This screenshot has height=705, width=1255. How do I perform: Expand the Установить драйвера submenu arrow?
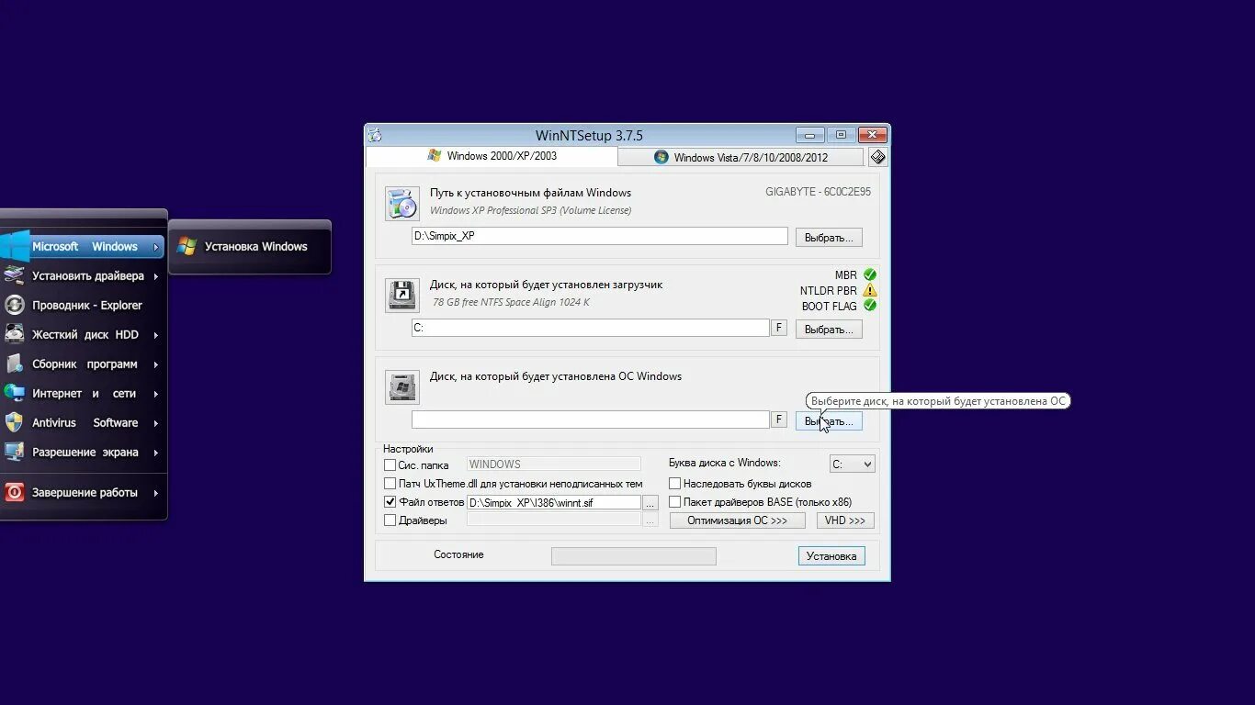pyautogui.click(x=156, y=276)
